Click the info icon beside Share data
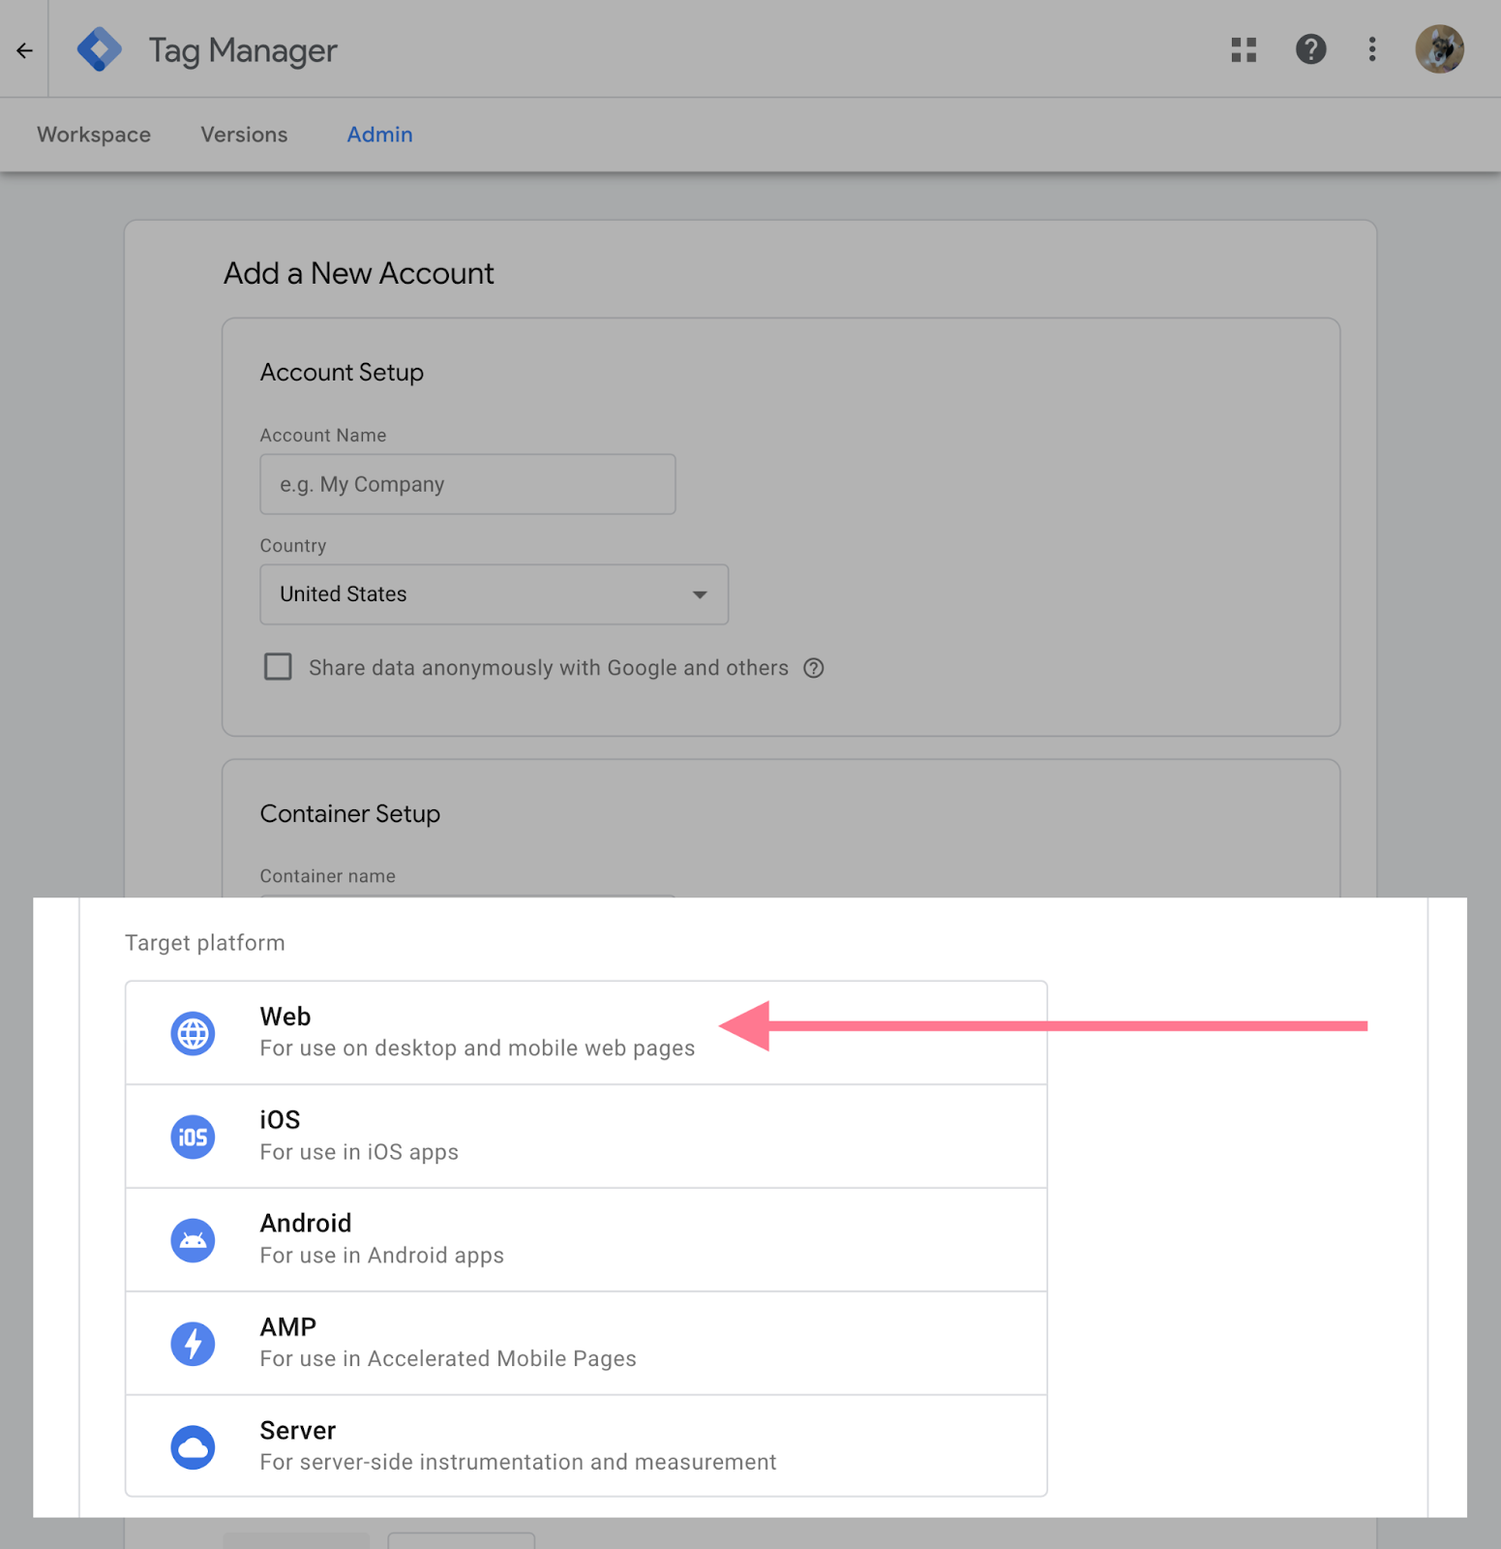 [x=814, y=668]
